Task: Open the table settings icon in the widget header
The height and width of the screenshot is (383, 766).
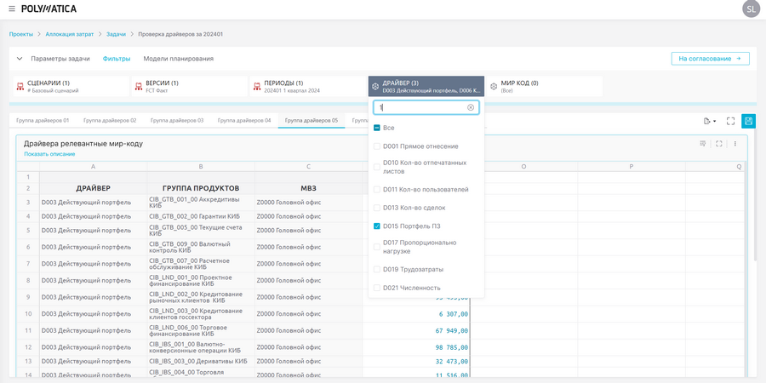Action: (702, 144)
